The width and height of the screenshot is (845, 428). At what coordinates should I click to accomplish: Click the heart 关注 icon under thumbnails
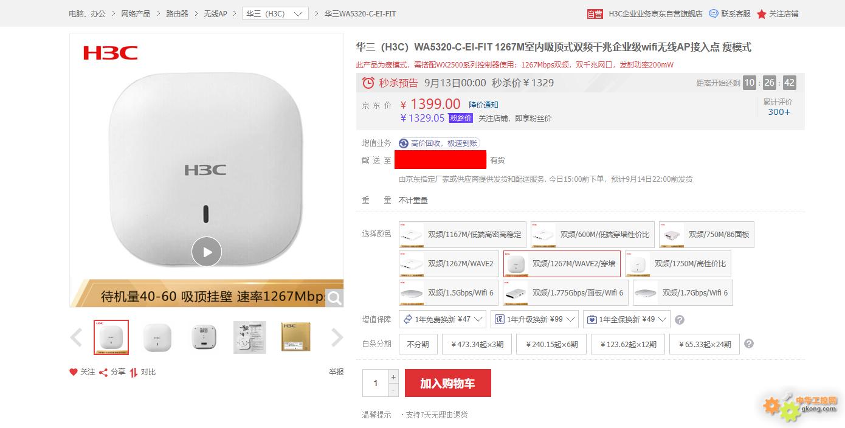[x=74, y=372]
